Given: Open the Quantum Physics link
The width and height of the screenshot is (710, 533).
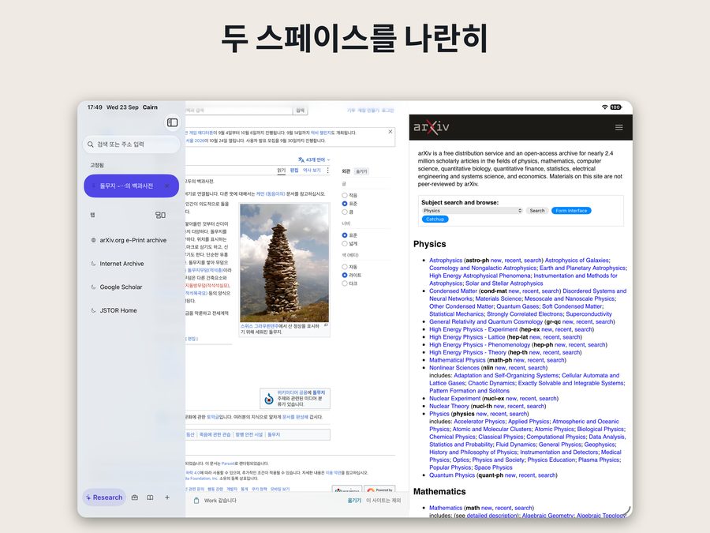Looking at the screenshot, I should pos(452,475).
